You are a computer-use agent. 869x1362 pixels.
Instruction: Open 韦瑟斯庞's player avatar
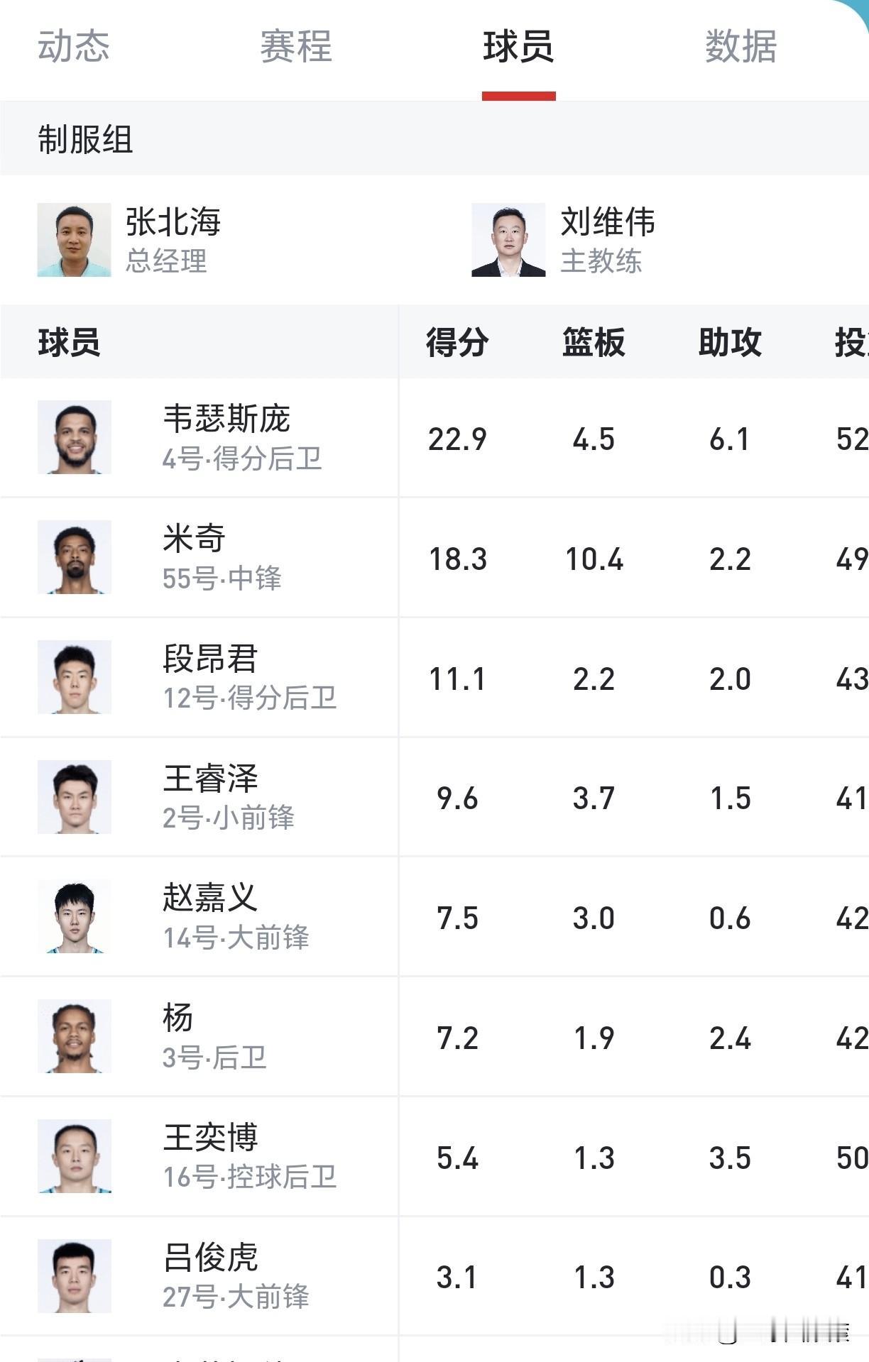(x=75, y=437)
